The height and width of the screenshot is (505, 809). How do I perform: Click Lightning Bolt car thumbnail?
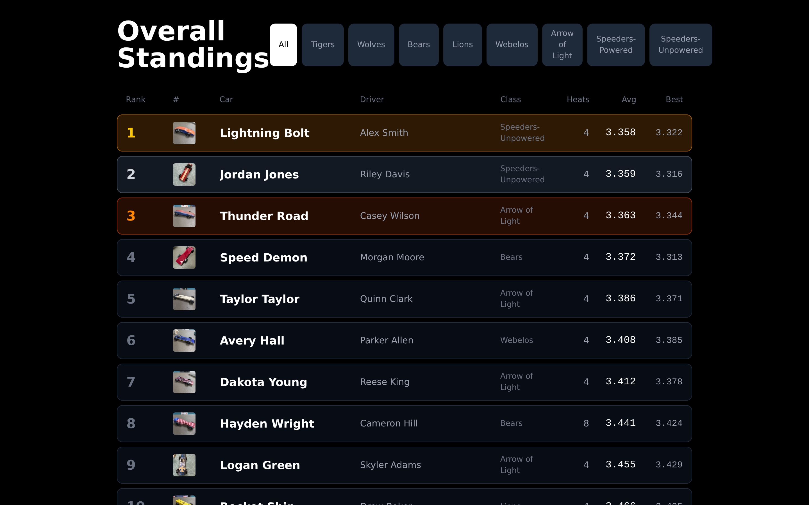184,133
